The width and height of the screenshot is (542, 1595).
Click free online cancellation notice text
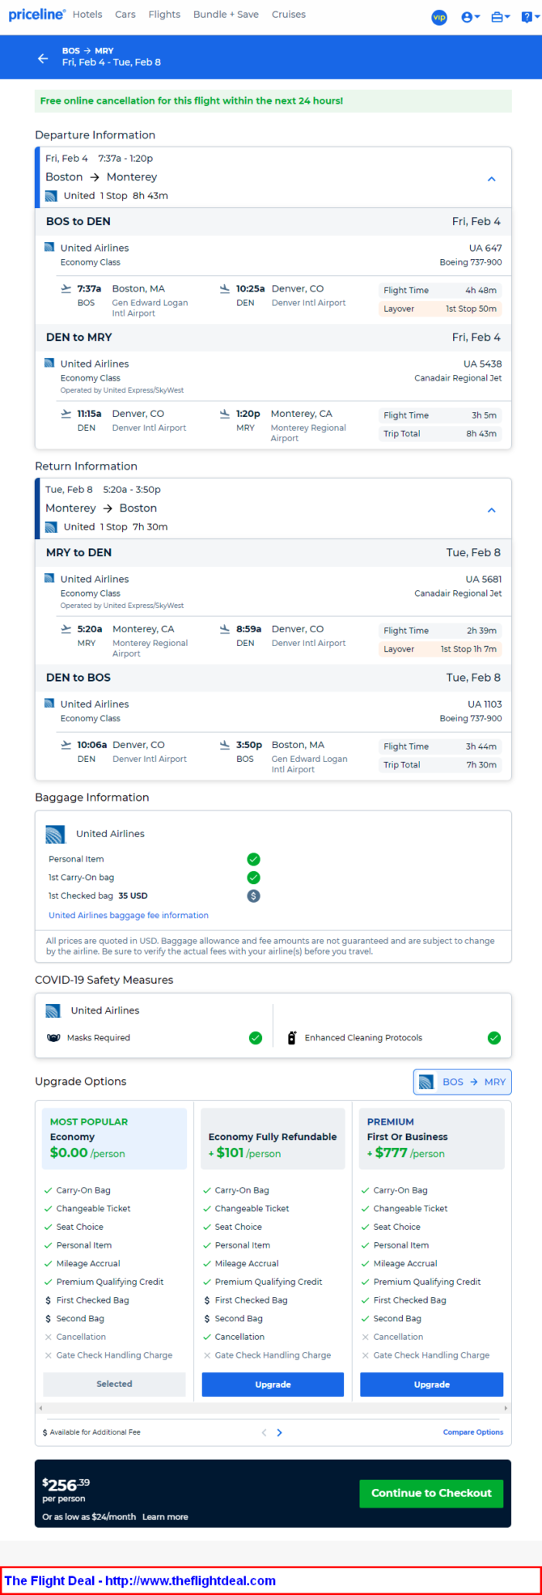click(x=192, y=101)
